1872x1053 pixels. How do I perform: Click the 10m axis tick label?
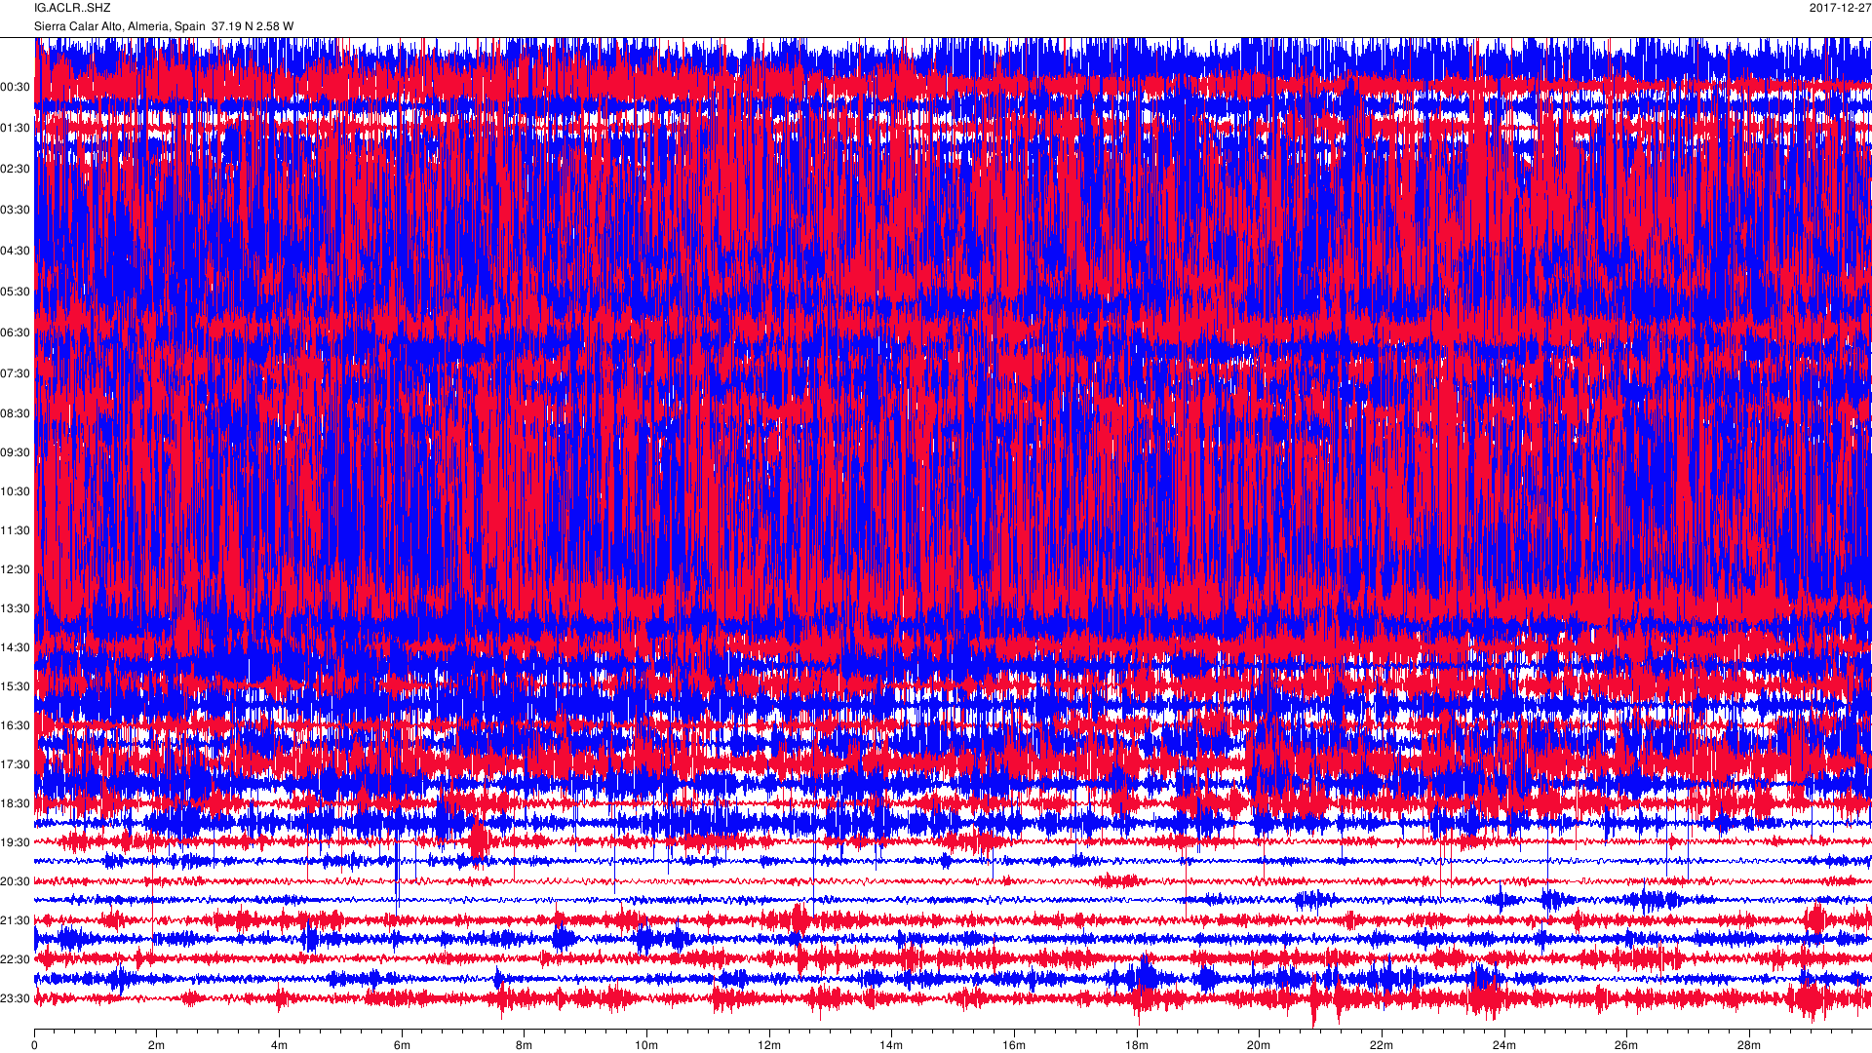(x=646, y=1045)
